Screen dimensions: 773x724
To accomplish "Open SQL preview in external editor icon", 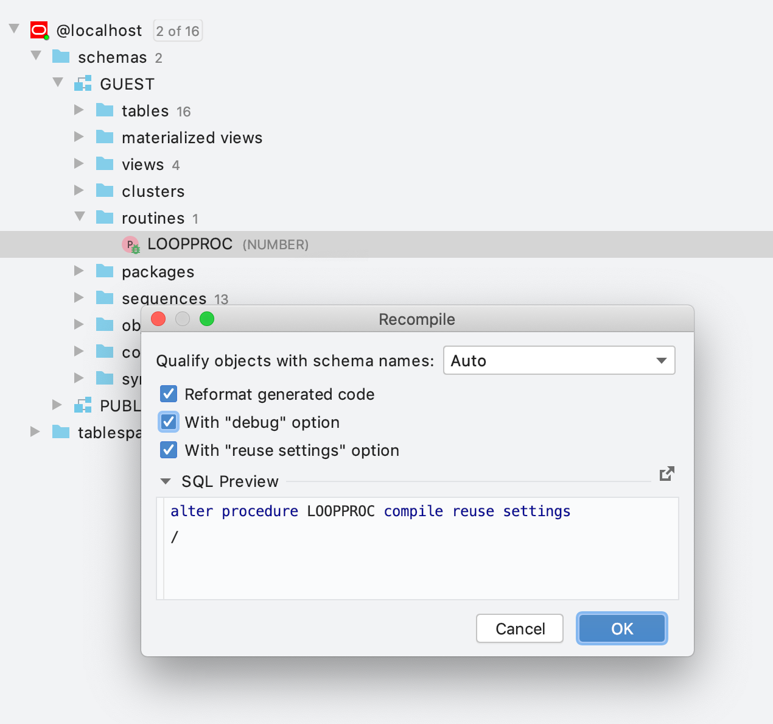I will (667, 474).
